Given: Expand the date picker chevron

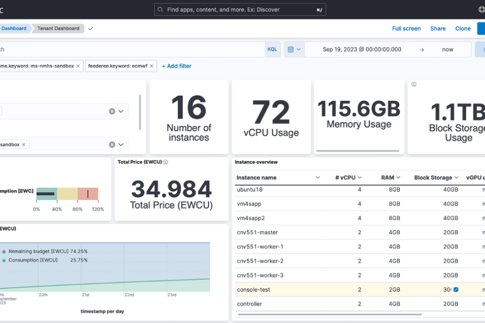Looking at the screenshot, I should (x=299, y=49).
